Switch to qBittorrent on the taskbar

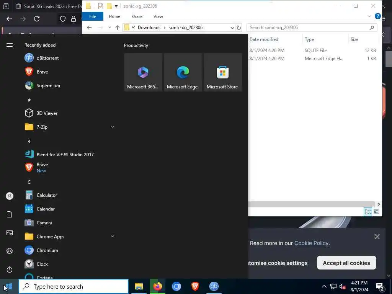(214, 286)
